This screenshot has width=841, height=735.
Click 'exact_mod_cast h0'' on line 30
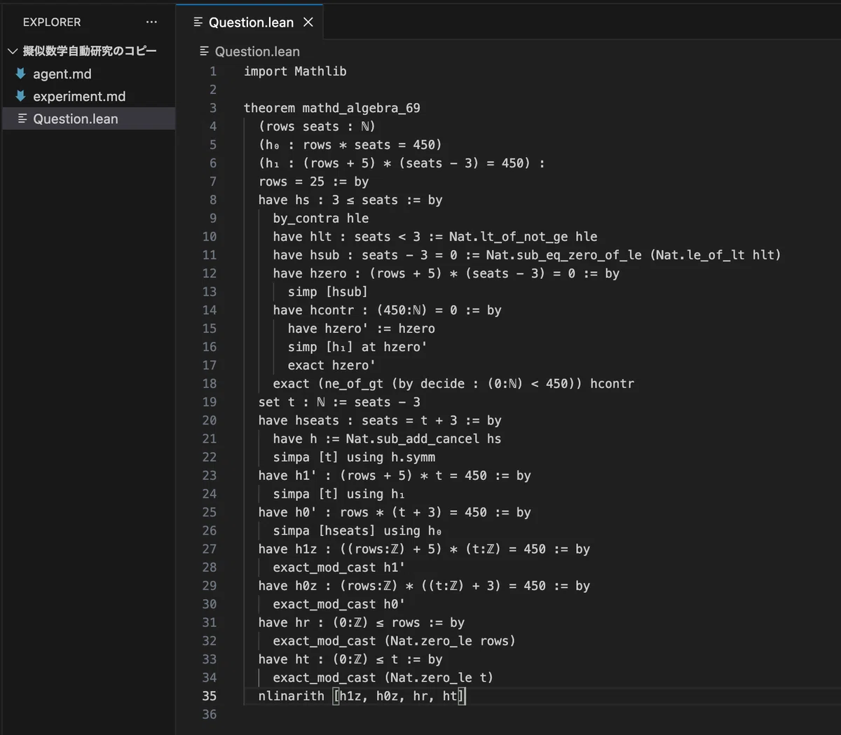[x=339, y=604]
